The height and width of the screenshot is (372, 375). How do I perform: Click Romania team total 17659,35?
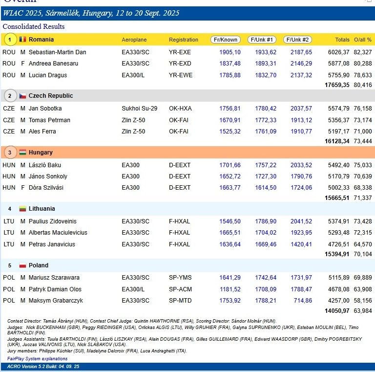[x=337, y=85]
